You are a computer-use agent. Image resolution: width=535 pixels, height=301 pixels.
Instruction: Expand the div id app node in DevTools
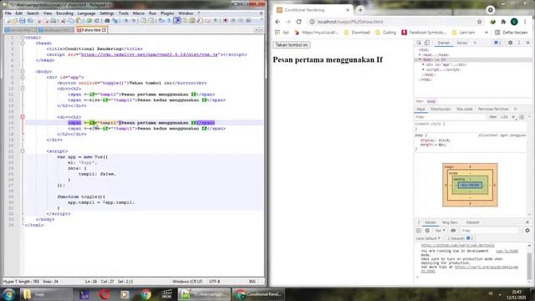[424, 64]
